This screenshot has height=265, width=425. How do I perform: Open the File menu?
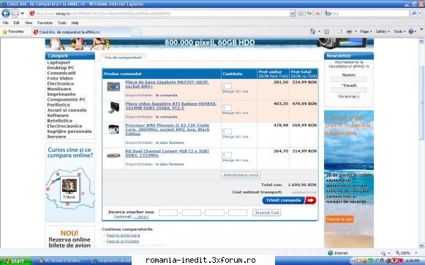click(6, 23)
